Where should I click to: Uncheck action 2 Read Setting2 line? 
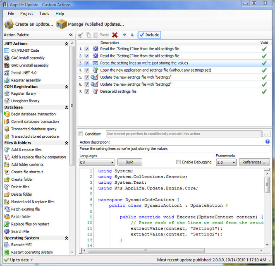click(87, 56)
